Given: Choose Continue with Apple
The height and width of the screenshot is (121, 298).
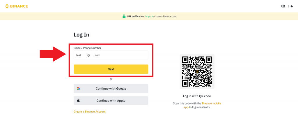Looking at the screenshot, I should [111, 100].
